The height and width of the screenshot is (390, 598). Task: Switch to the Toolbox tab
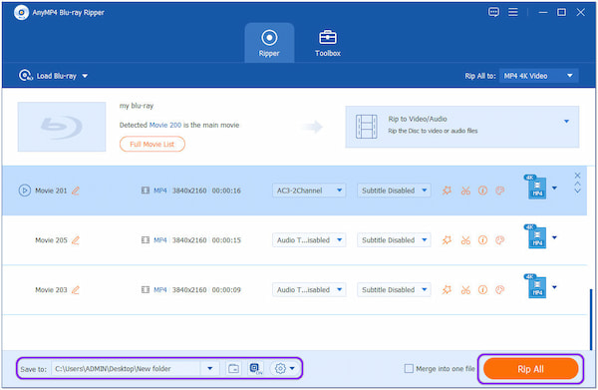(328, 43)
